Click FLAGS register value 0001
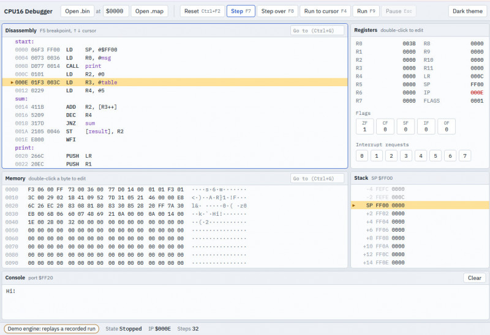The width and height of the screenshot is (490, 335). (x=477, y=101)
